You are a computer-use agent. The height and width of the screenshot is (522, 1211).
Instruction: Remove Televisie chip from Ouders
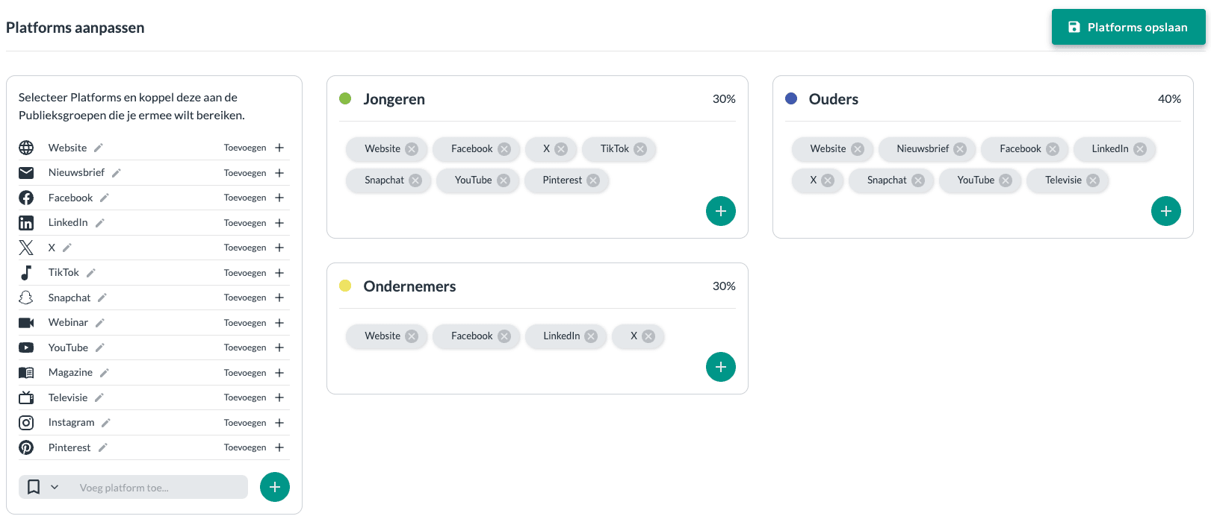tap(1093, 180)
